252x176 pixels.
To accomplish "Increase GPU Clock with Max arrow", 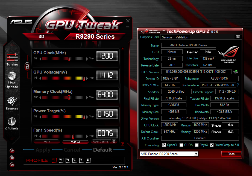I will pyautogui.click(x=87, y=59).
